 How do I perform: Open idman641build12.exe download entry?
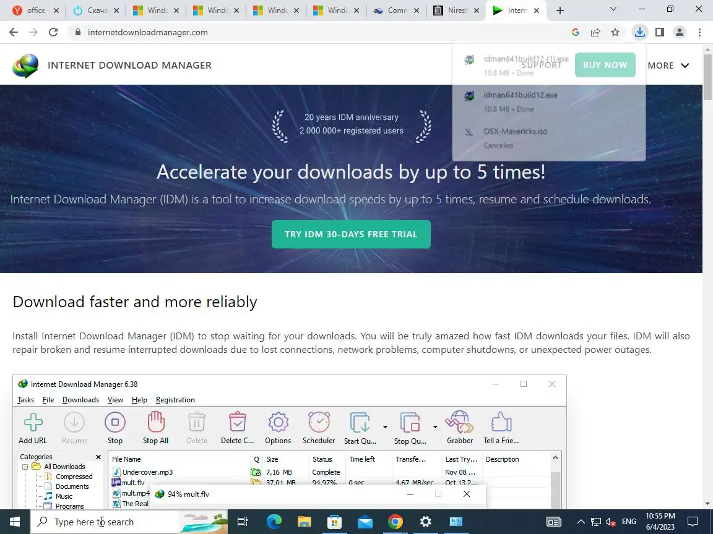point(548,102)
